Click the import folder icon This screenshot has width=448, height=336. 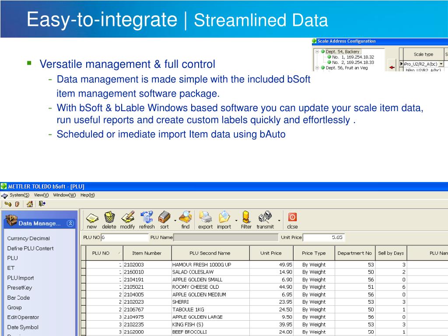click(224, 217)
